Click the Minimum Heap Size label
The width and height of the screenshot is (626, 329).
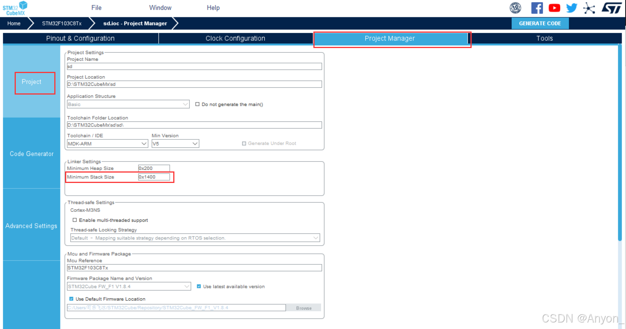click(90, 168)
